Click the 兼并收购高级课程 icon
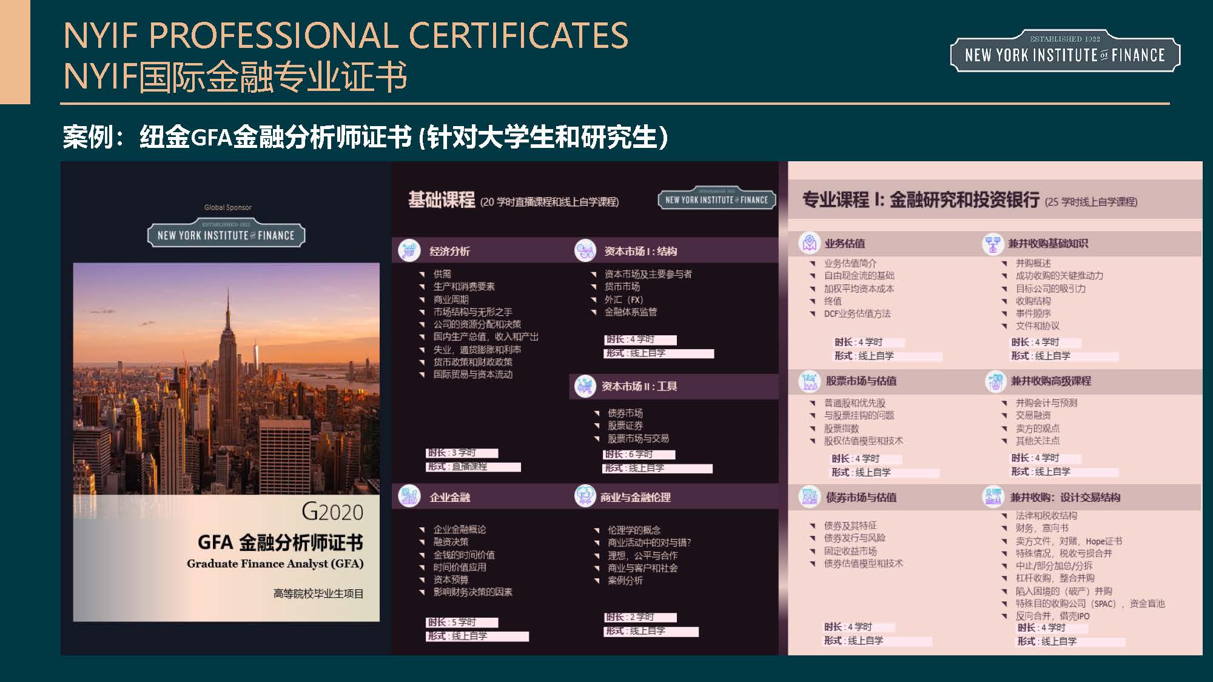This screenshot has height=682, width=1213. tap(995, 381)
